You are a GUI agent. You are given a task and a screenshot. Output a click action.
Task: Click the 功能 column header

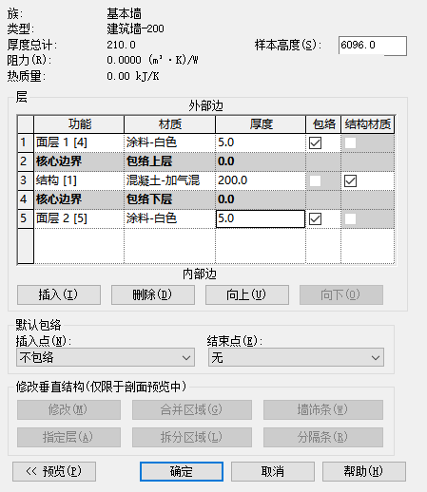[x=79, y=124]
